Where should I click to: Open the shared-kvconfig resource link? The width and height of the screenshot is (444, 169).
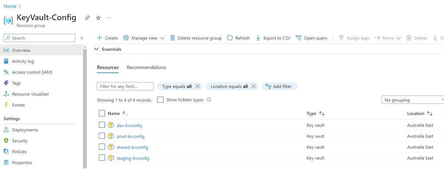coord(132,147)
